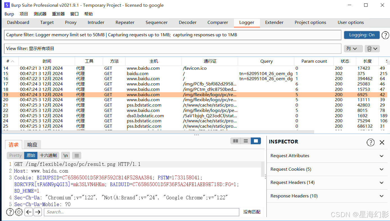Select the Pretty view button
The width and height of the screenshot is (390, 221).
coord(15,155)
